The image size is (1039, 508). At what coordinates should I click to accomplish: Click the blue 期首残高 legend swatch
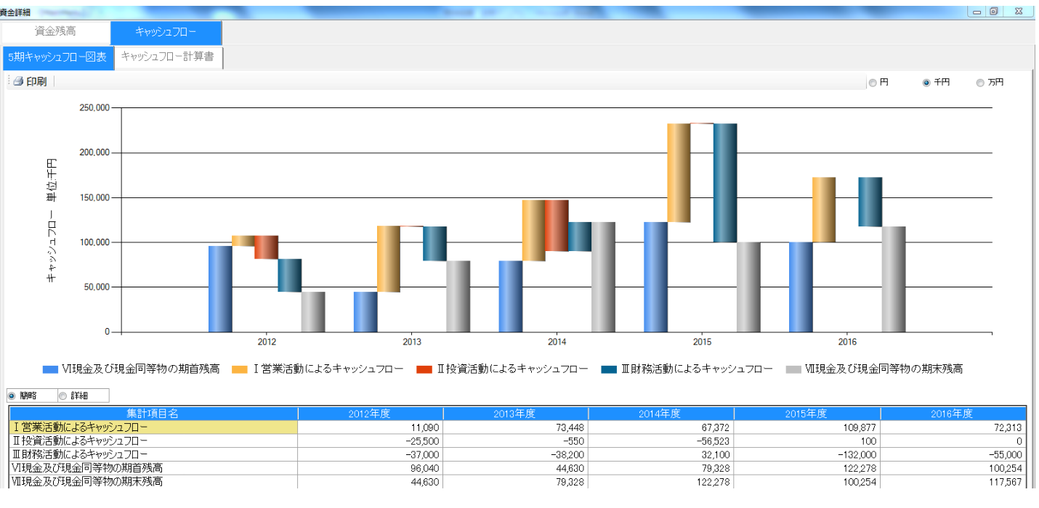(50, 369)
